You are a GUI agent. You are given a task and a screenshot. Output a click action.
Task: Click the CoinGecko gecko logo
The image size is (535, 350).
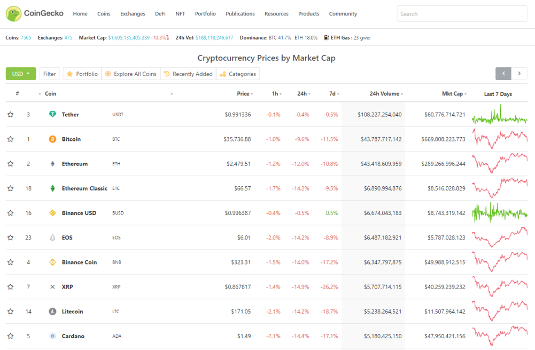[14, 14]
